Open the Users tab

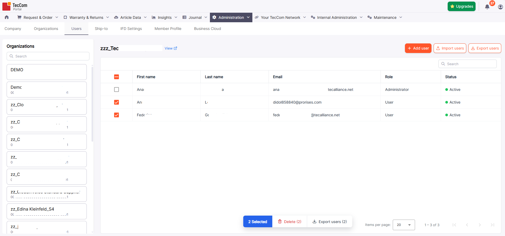pyautogui.click(x=76, y=29)
